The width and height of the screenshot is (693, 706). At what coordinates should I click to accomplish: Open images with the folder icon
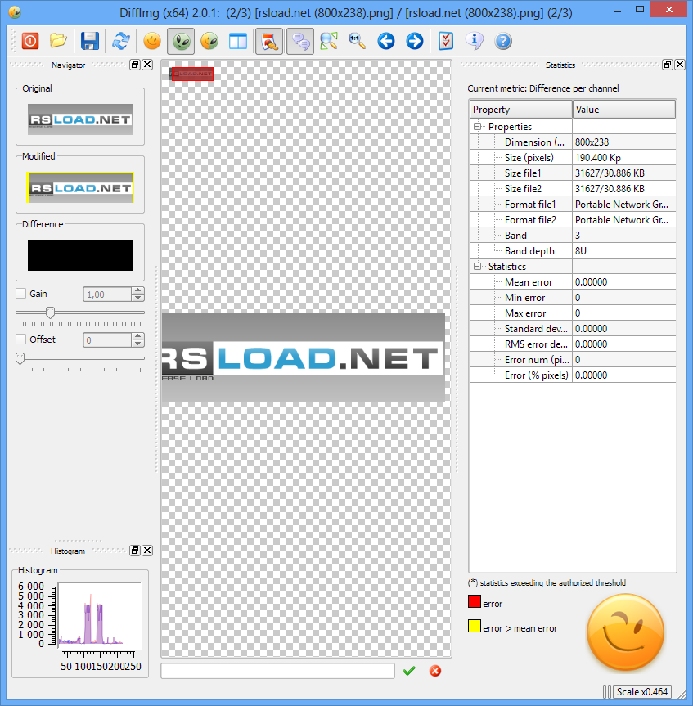coord(59,41)
